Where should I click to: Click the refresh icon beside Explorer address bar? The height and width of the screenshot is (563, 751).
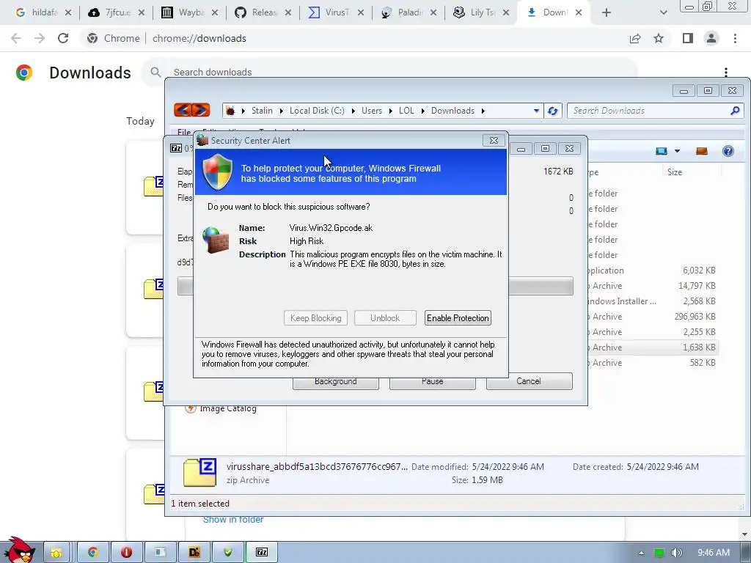(x=553, y=111)
